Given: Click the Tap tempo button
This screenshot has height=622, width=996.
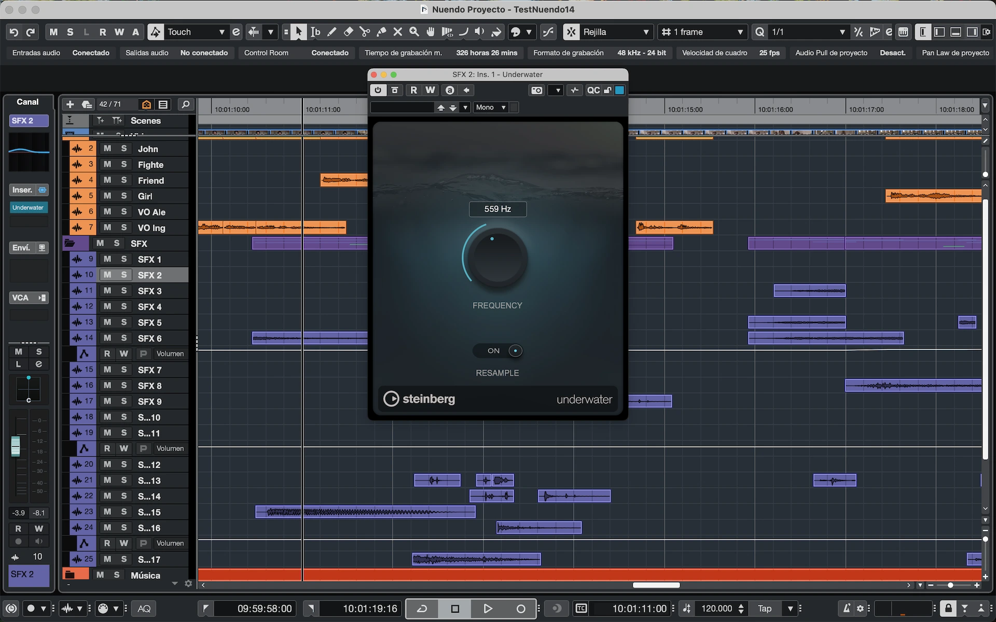Looking at the screenshot, I should (765, 609).
